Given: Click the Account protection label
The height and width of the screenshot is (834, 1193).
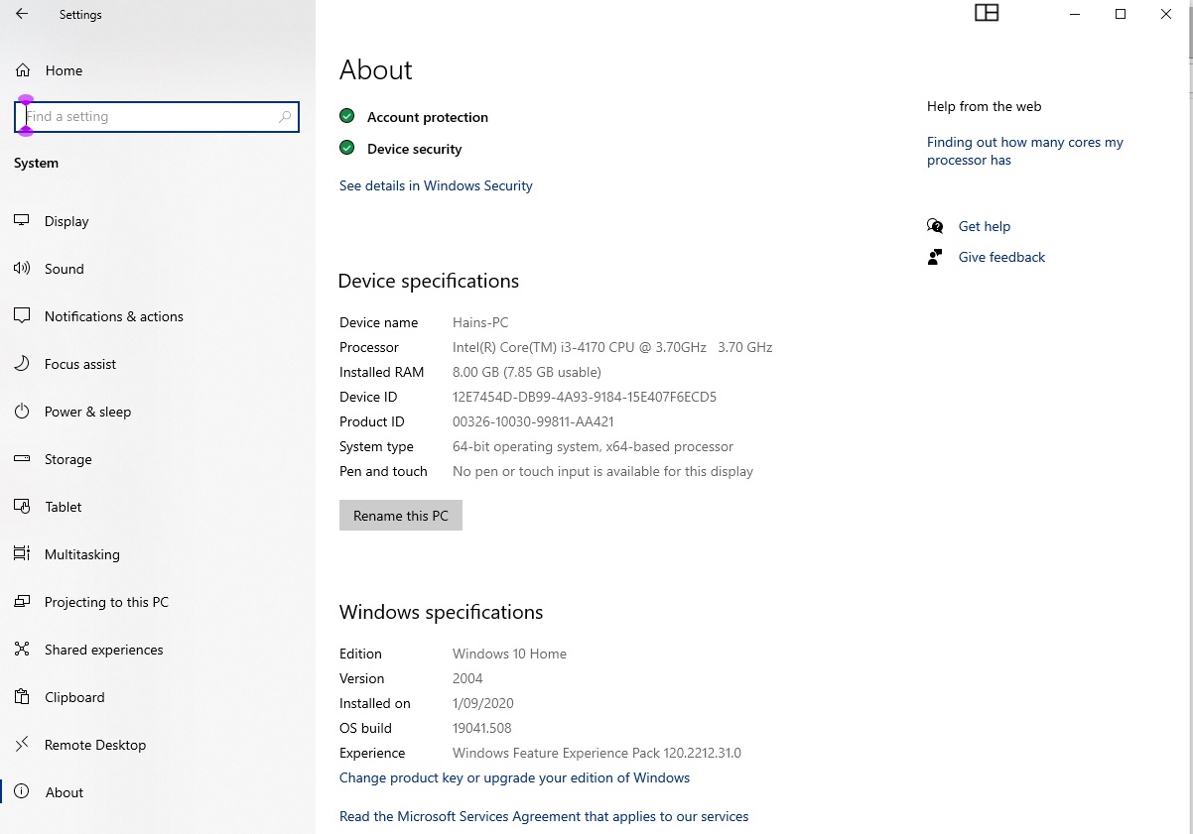Looking at the screenshot, I should pos(428,117).
